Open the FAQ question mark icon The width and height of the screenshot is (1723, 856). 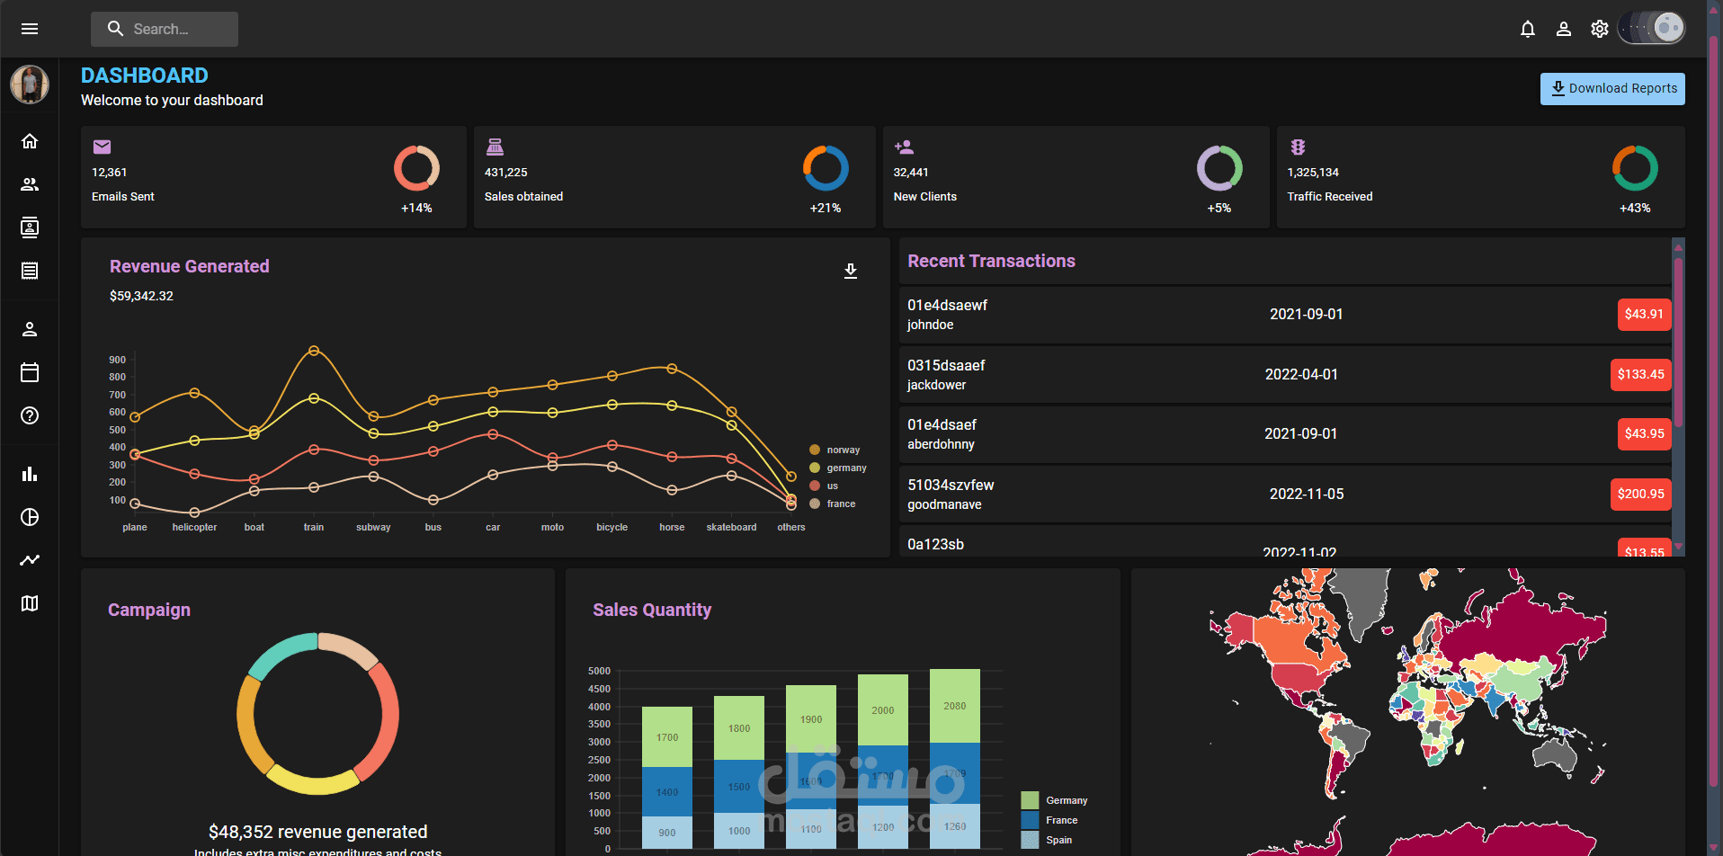(x=30, y=415)
